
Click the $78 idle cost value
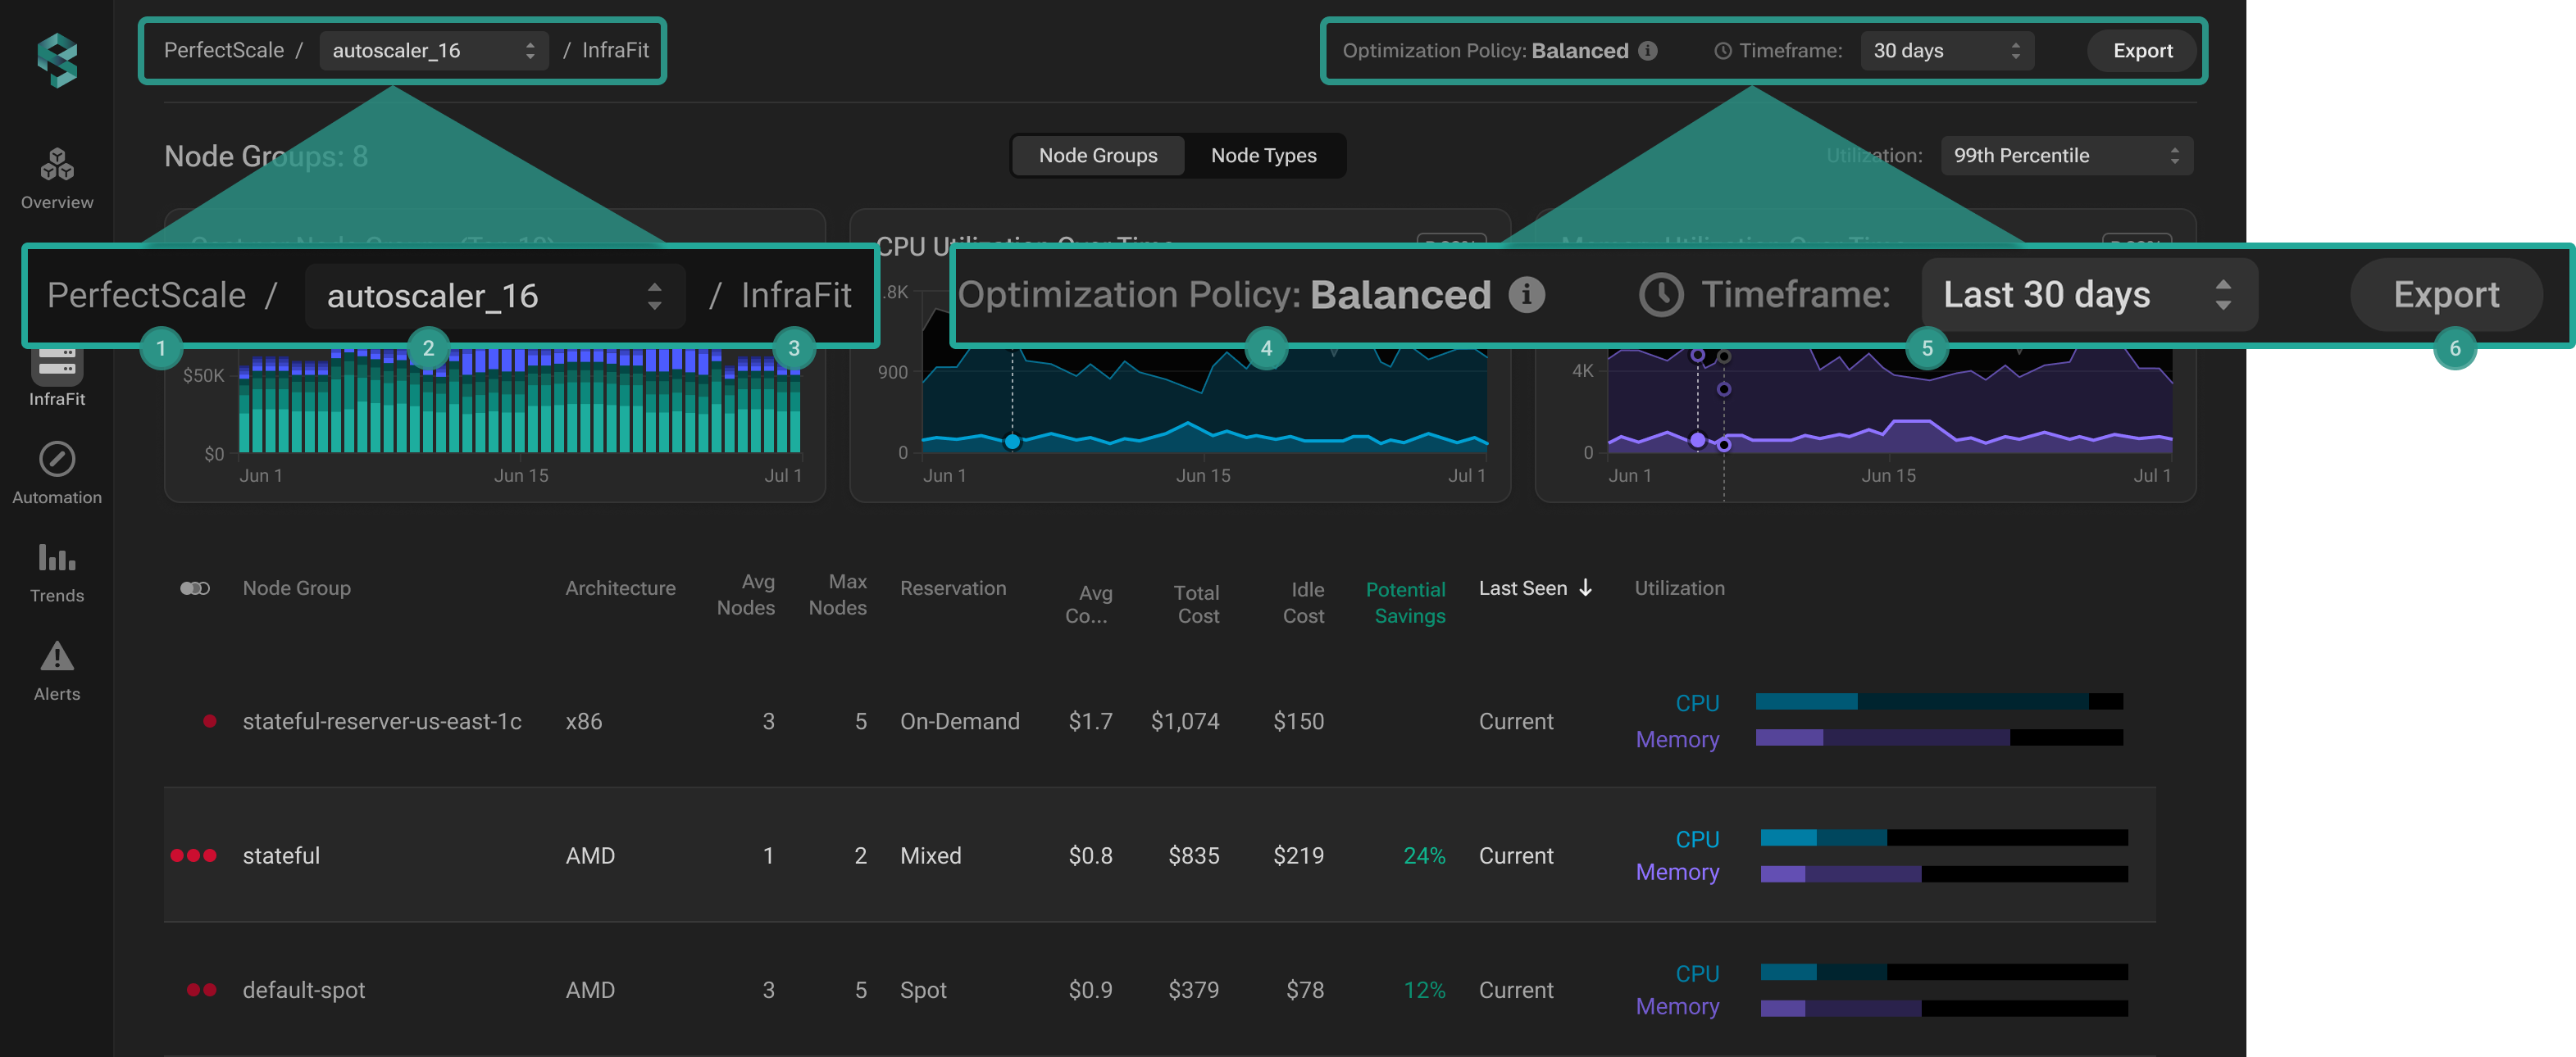pos(1305,990)
